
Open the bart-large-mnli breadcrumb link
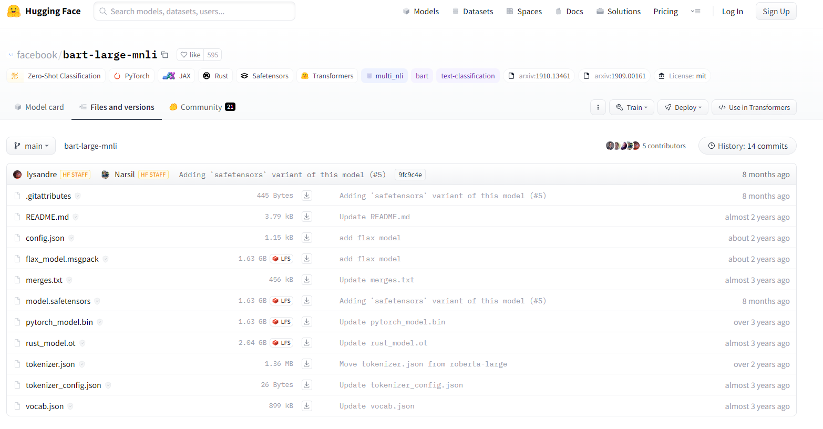pyautogui.click(x=90, y=146)
